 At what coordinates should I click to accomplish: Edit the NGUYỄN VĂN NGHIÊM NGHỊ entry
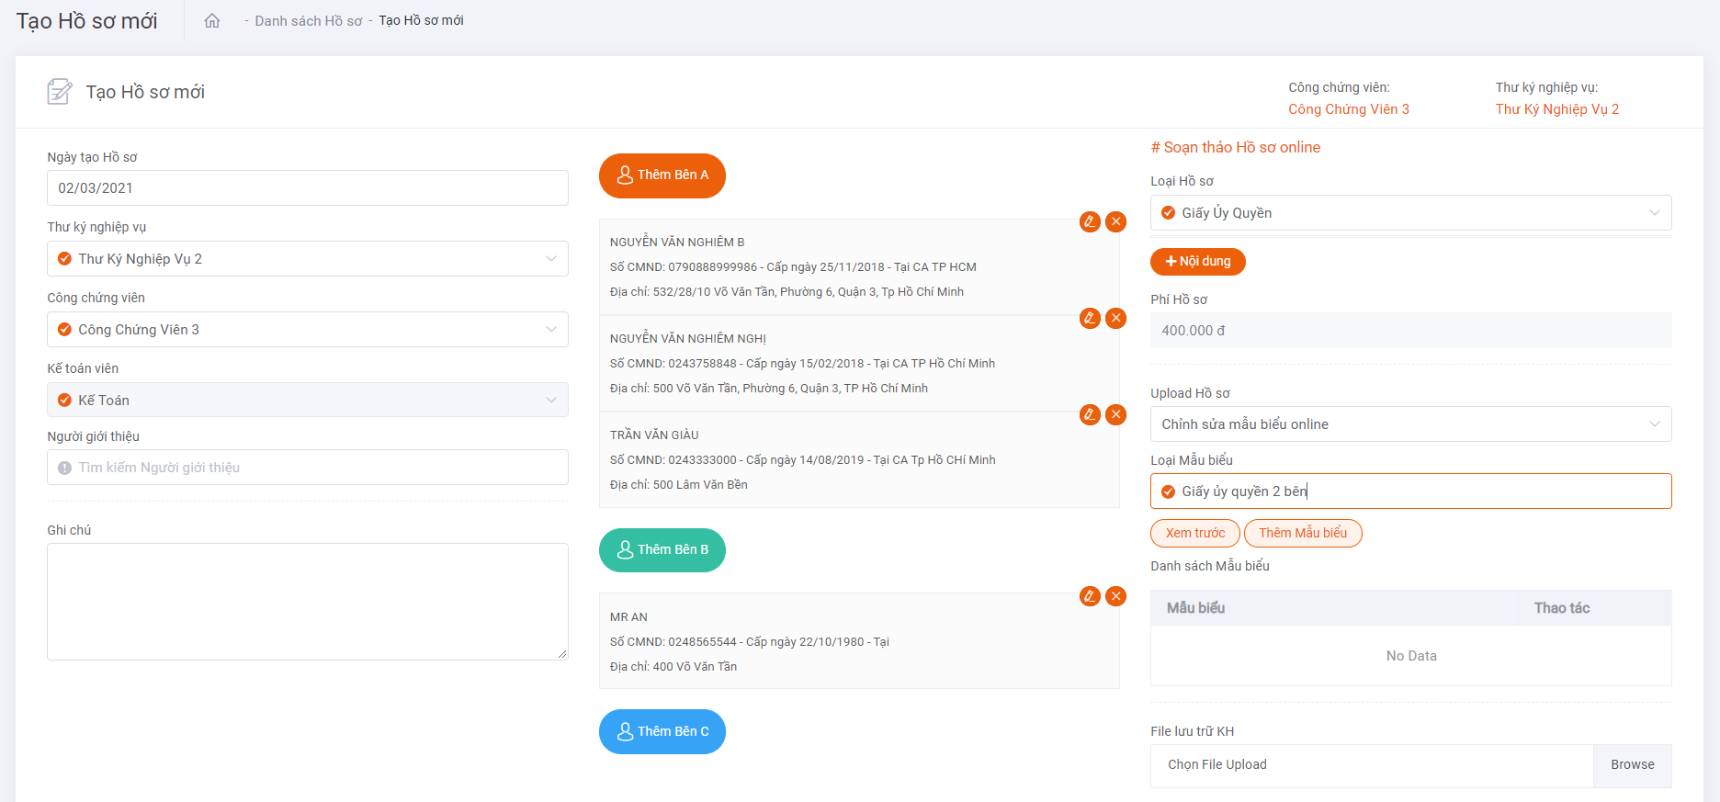[1090, 318]
